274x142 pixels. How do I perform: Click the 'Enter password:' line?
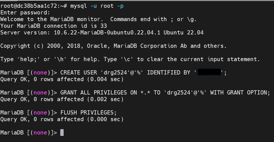25,13
